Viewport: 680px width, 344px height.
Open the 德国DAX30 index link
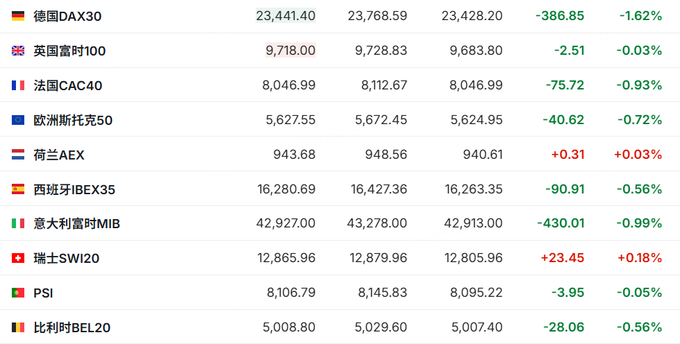[67, 16]
